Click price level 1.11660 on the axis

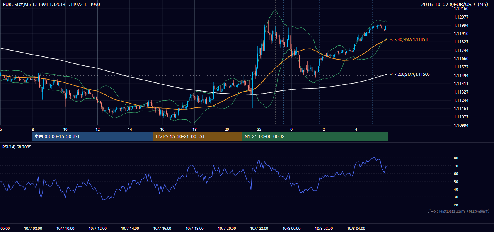coord(461,58)
